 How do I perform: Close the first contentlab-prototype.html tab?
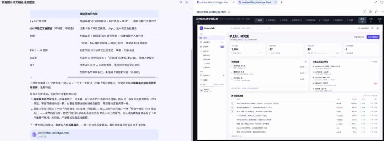pyautogui.click(x=234, y=2)
